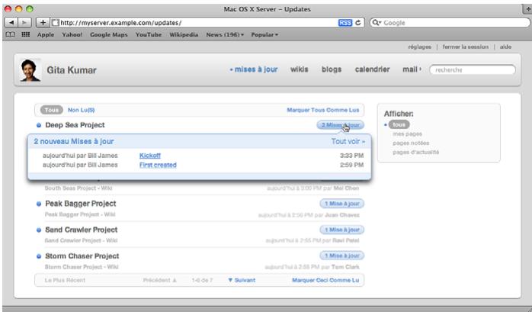
Task: Click Marquer Ceci Comme Lu
Action: (x=325, y=281)
